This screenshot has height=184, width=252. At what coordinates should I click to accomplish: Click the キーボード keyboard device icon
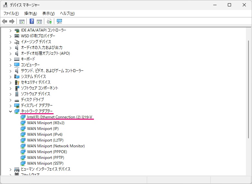coord(17,59)
